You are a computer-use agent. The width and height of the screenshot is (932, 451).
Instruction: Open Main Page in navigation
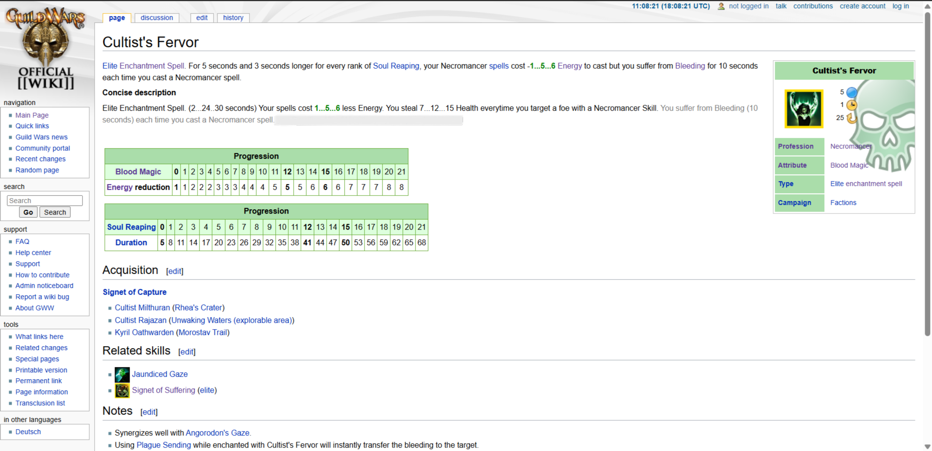click(32, 115)
